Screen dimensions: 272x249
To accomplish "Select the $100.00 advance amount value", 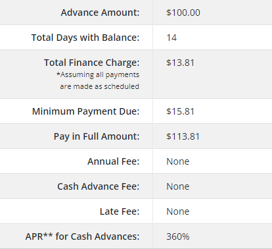I will pyautogui.click(x=183, y=13).
